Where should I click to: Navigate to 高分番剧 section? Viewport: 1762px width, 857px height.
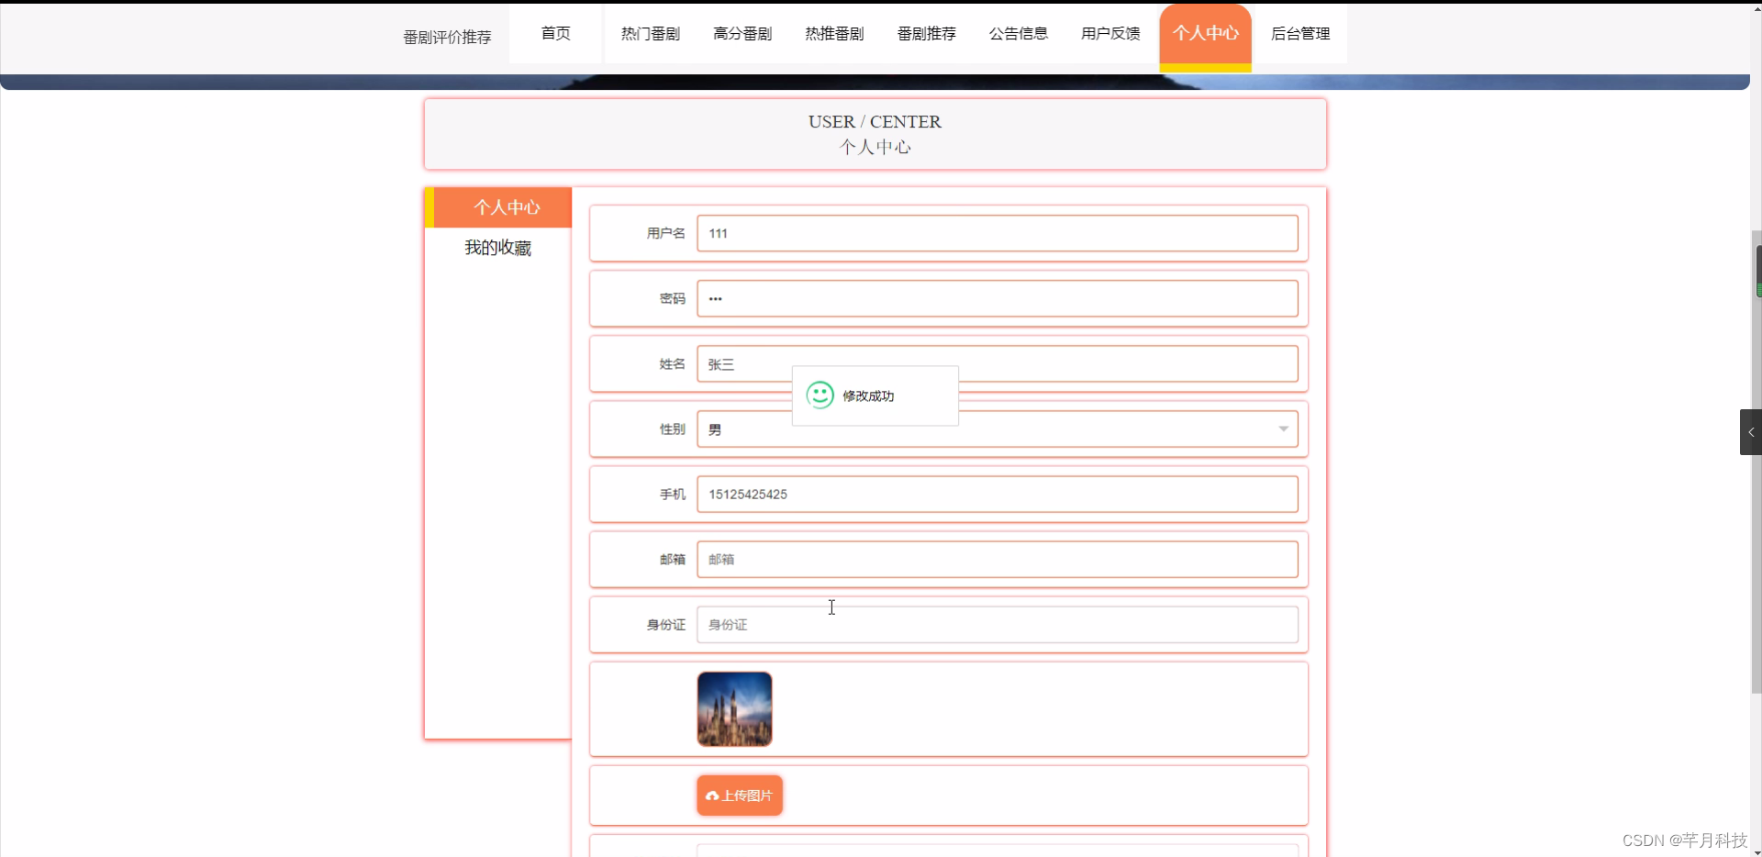(742, 33)
